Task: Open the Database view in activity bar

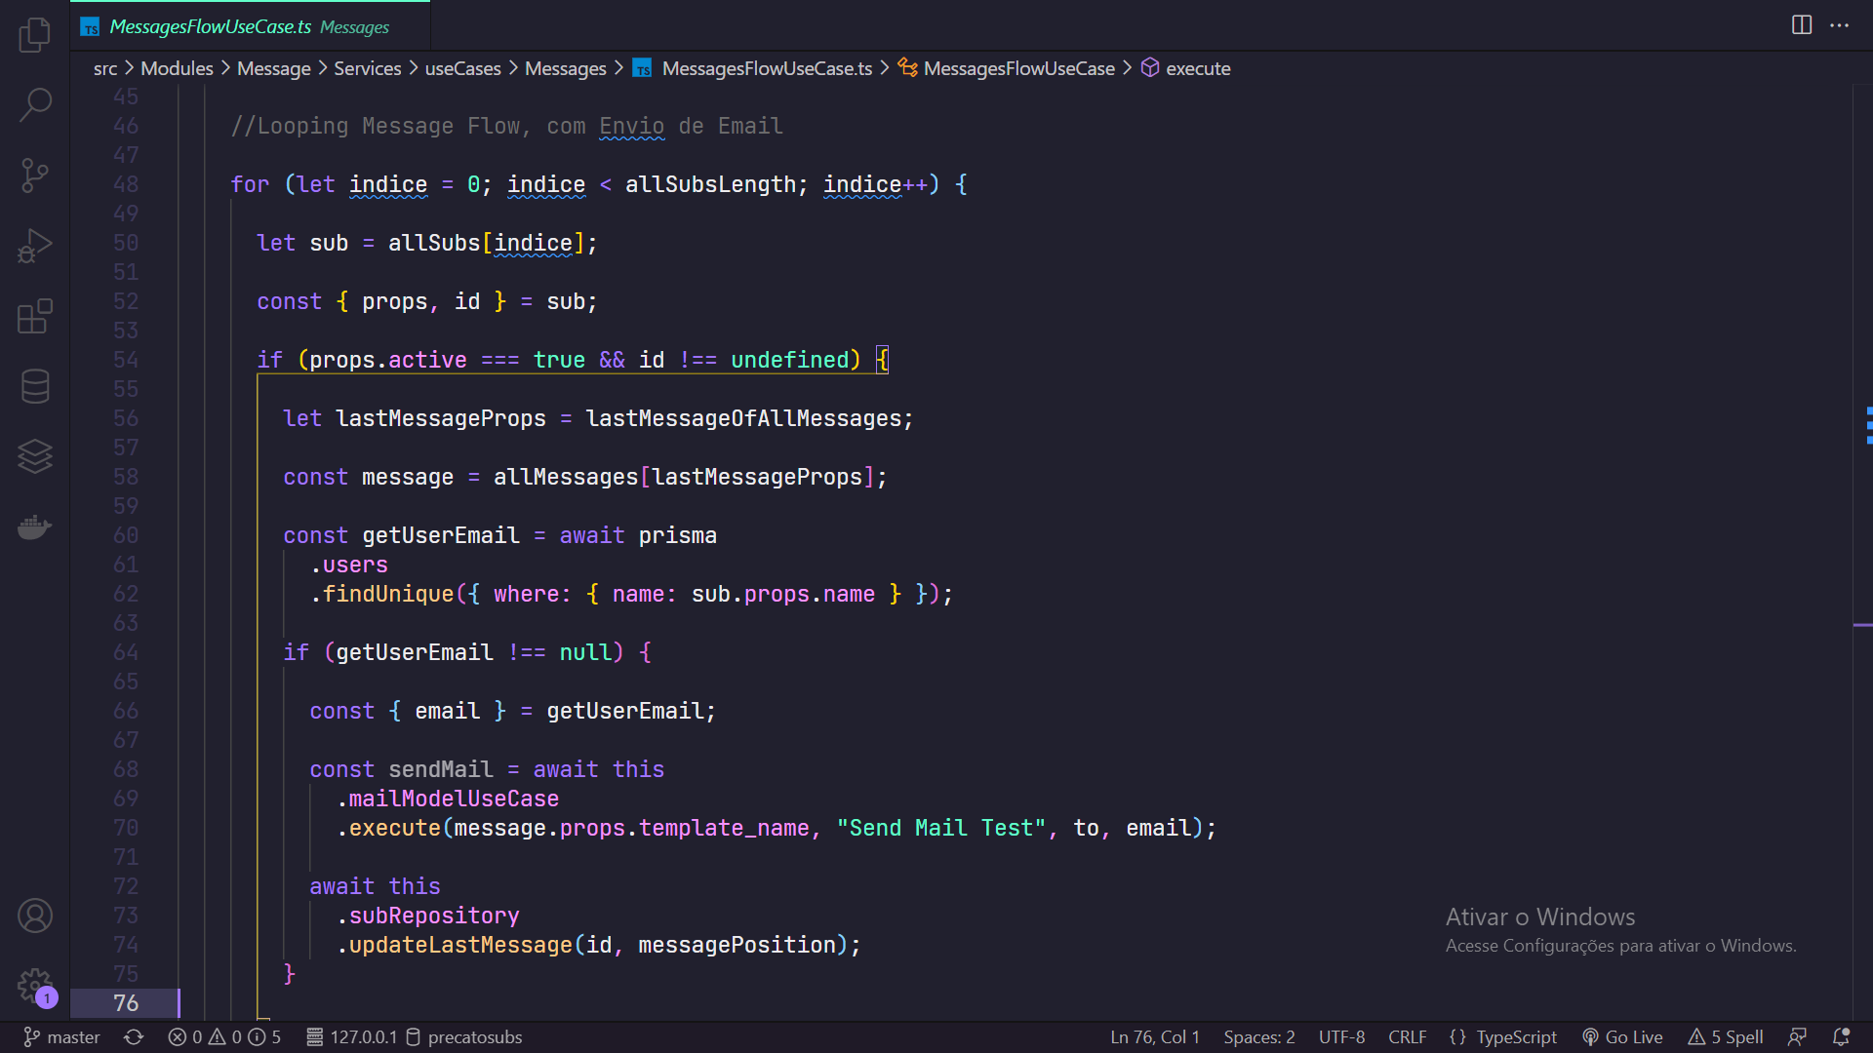Action: 35,386
